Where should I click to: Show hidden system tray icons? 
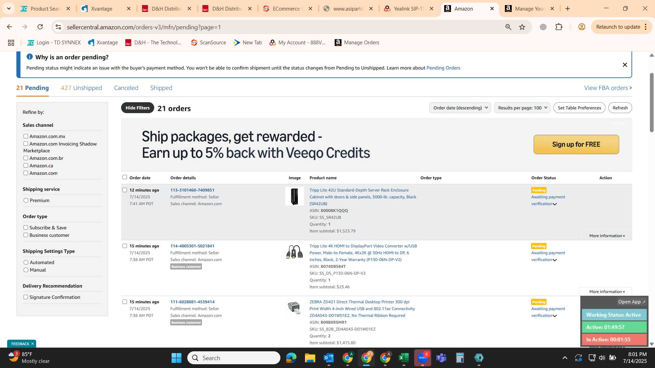565,358
